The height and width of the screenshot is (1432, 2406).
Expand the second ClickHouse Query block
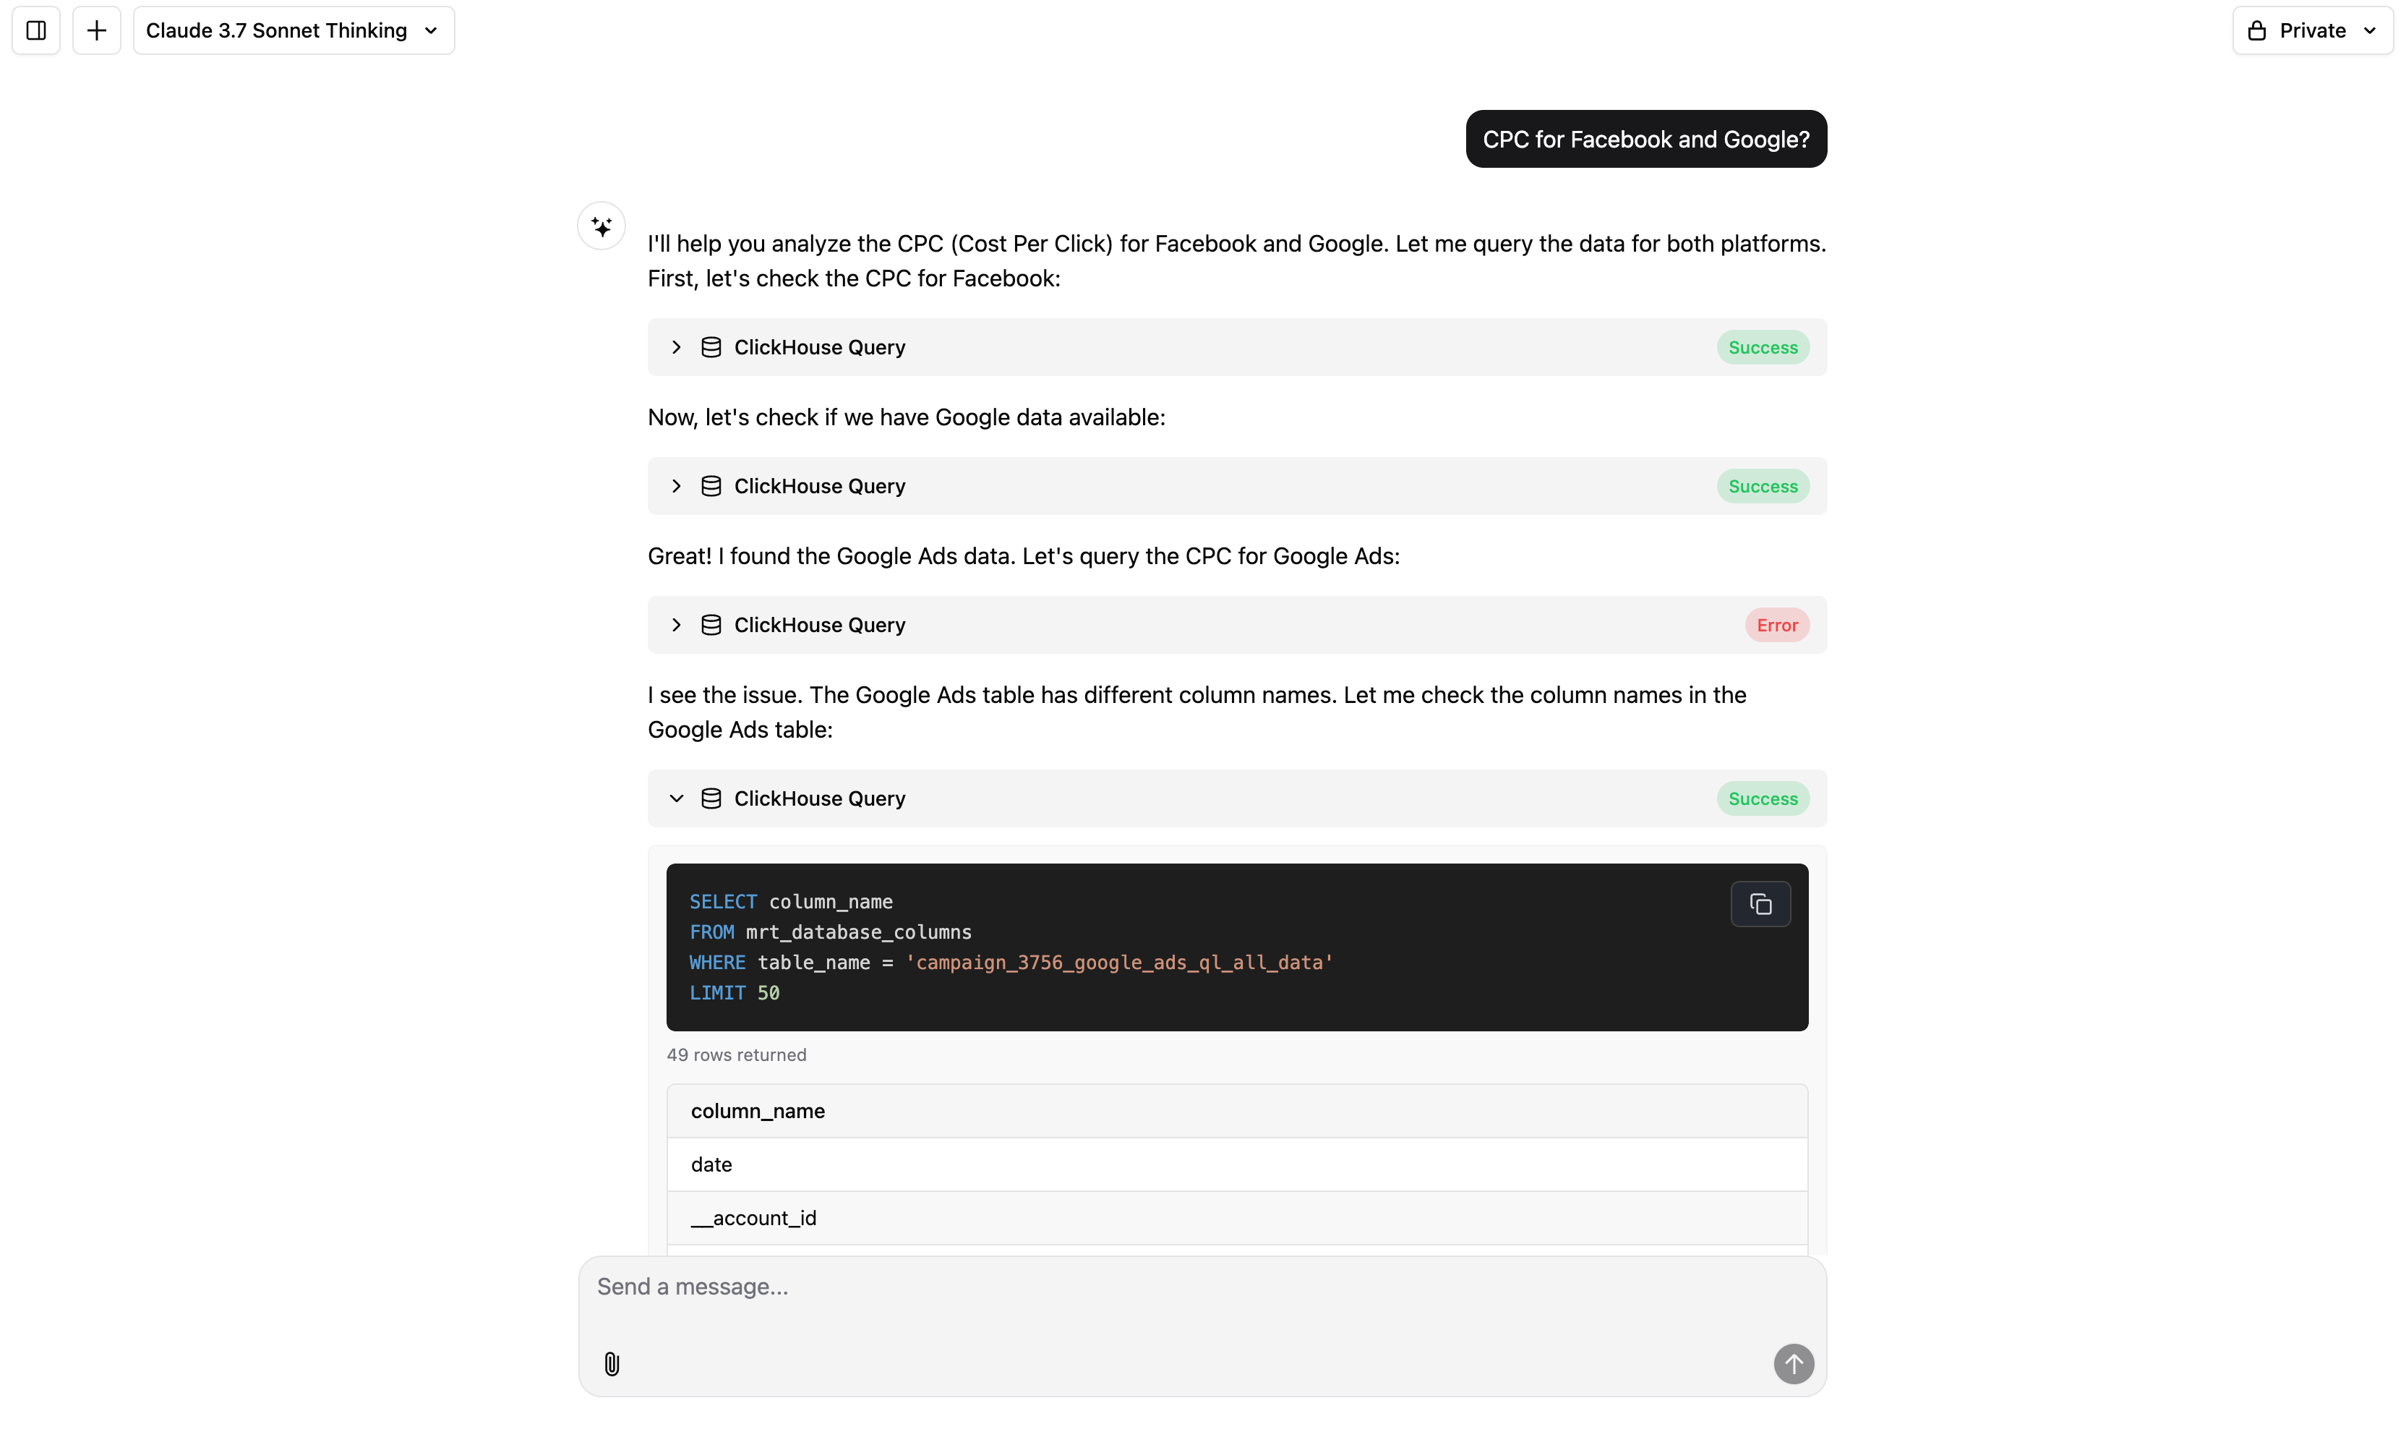[677, 486]
